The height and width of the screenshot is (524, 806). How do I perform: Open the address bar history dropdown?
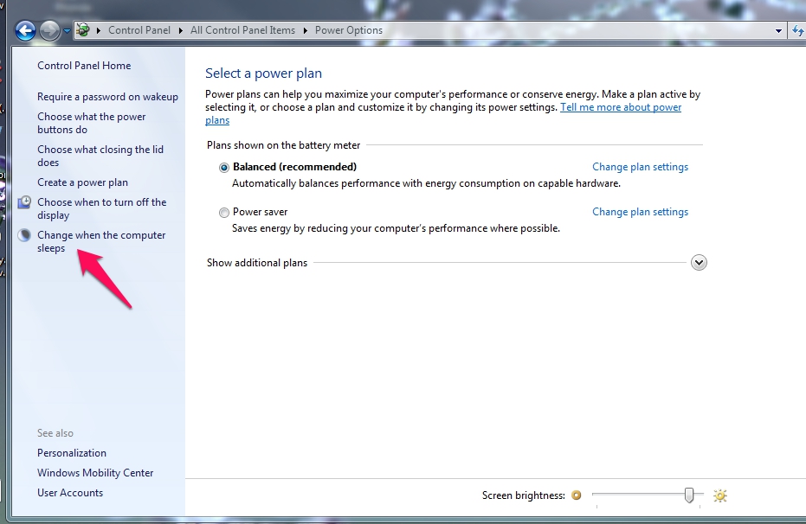778,31
